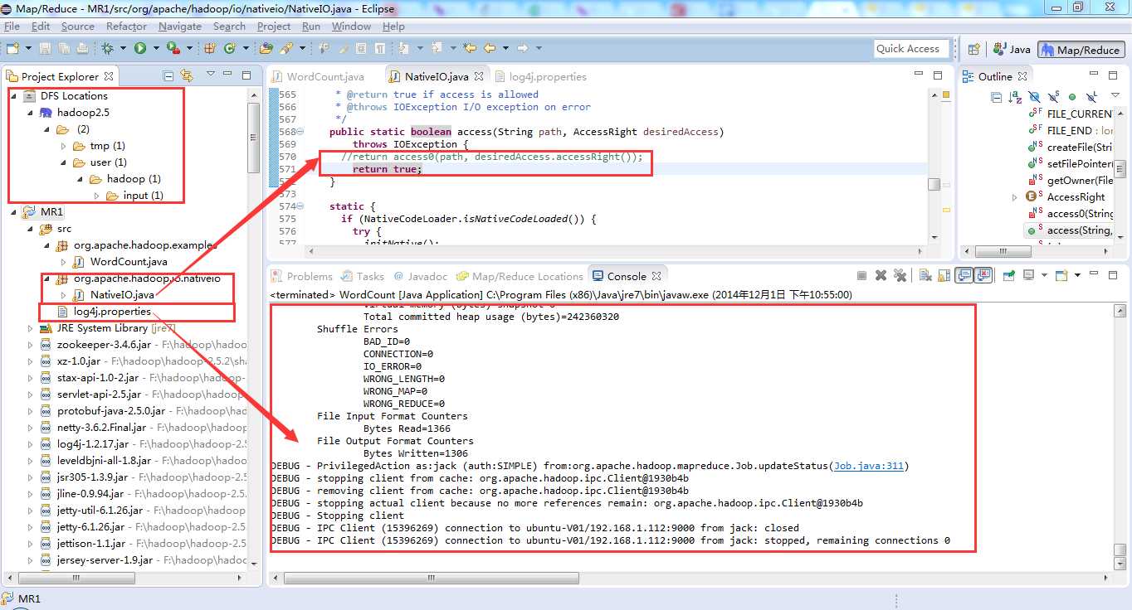
Task: Expand the input (1) folder
Action: [x=98, y=196]
